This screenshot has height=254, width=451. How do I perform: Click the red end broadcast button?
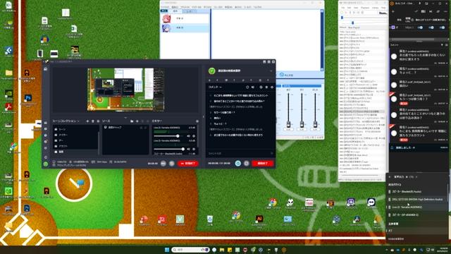tap(262, 163)
